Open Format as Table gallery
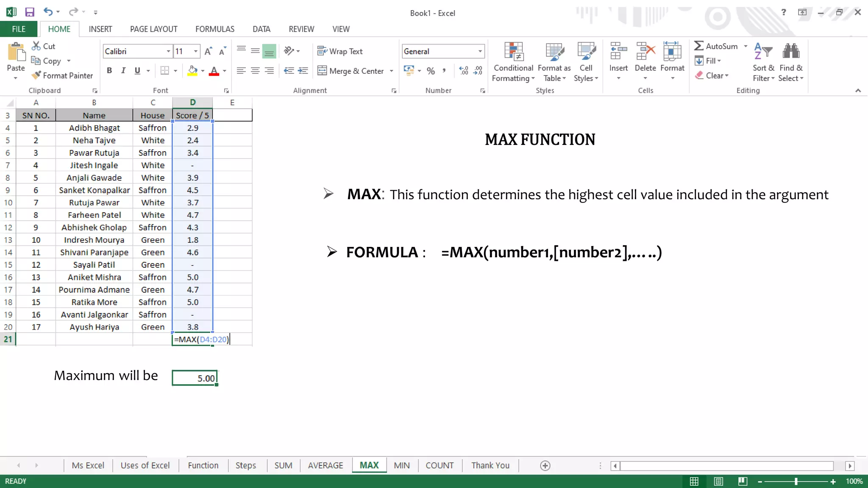868x488 pixels. click(x=554, y=62)
